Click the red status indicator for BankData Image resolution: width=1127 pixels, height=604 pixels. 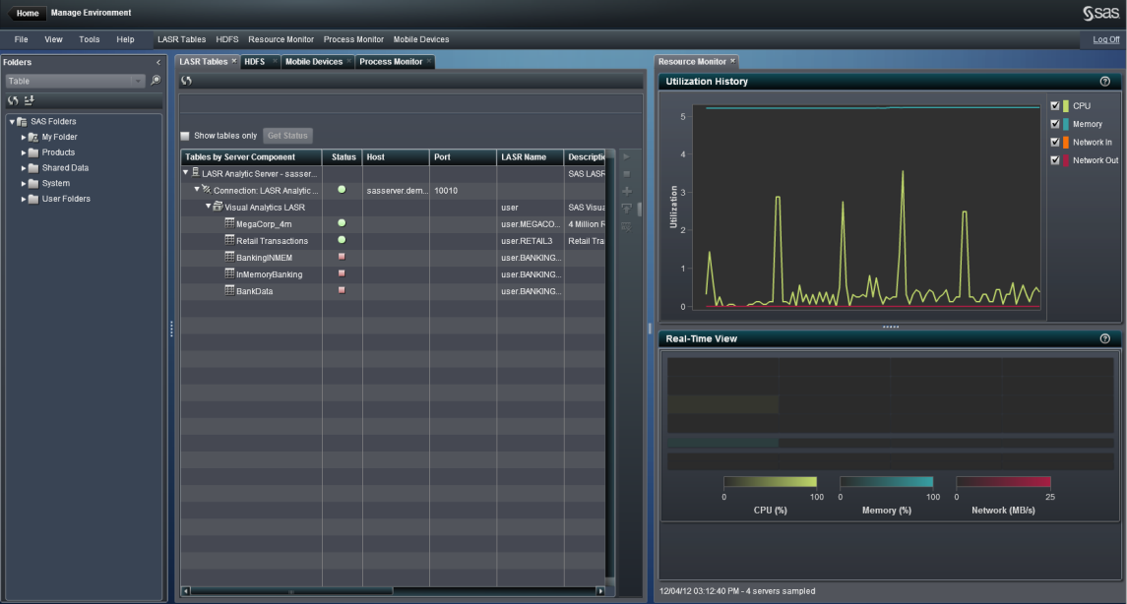pyautogui.click(x=343, y=290)
